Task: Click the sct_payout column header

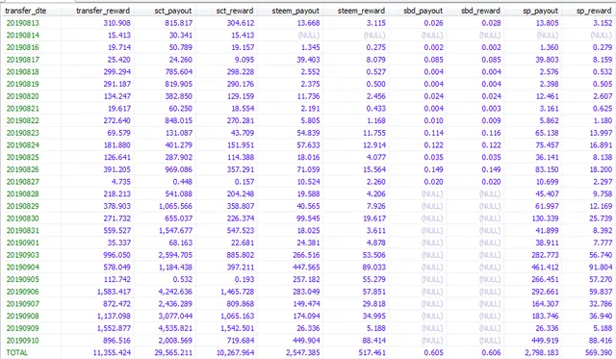Action: (x=173, y=11)
